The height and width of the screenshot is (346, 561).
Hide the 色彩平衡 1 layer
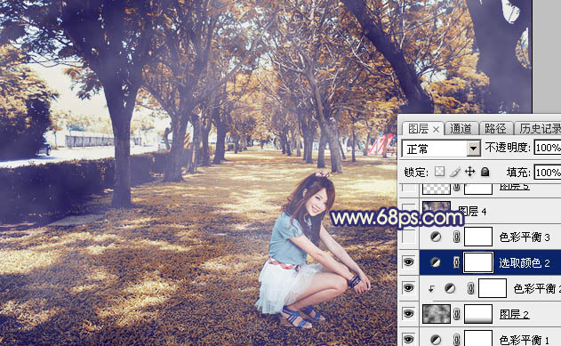pos(409,339)
